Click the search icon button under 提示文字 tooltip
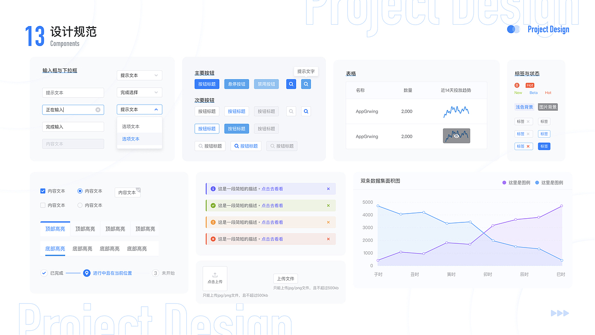Screen dimensions: 595x335 click(x=306, y=84)
